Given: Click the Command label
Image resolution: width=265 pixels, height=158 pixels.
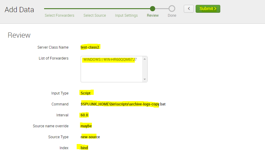Looking at the screenshot, I should [x=60, y=104].
